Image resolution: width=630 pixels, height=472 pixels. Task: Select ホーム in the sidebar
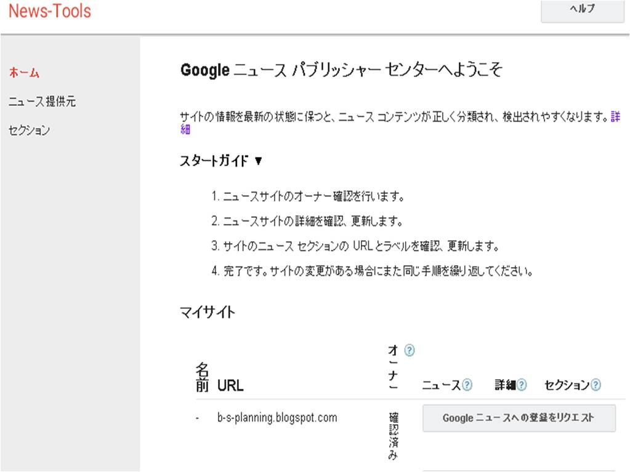[24, 73]
